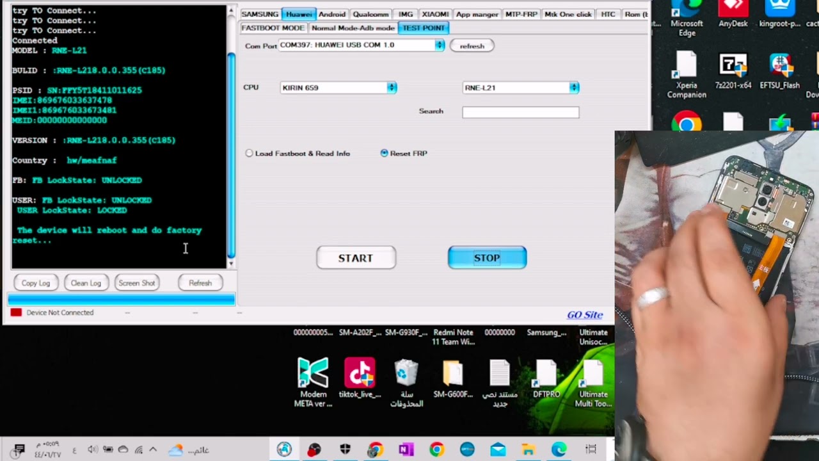Click the Mail icon in the taskbar
Image resolution: width=819 pixels, height=461 pixels.
pyautogui.click(x=498, y=449)
